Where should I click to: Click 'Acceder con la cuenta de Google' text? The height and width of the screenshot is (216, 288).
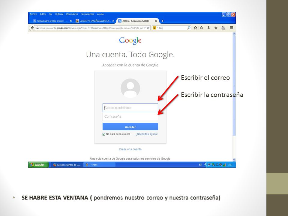(130, 65)
